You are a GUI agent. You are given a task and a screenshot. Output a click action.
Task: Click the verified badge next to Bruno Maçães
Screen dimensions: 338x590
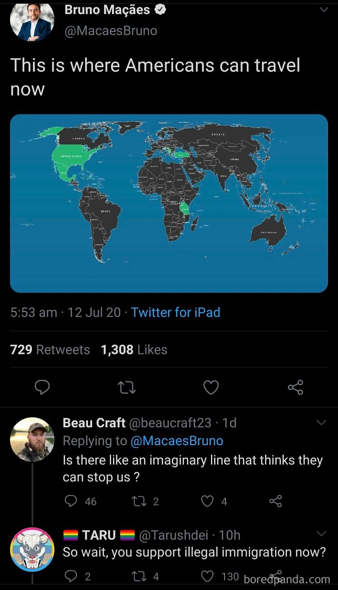[161, 9]
